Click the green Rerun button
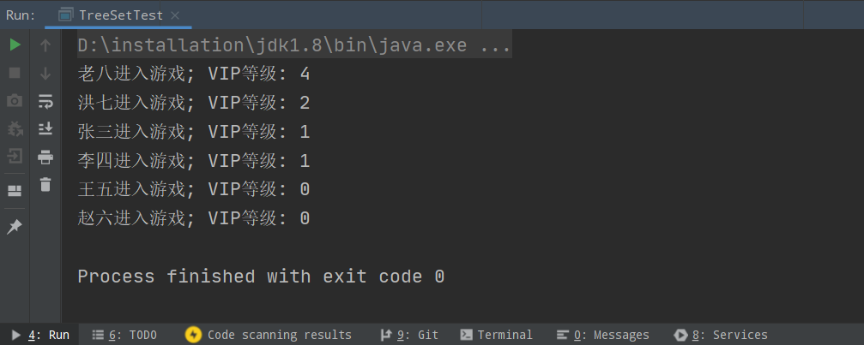The image size is (864, 345). pyautogui.click(x=15, y=45)
